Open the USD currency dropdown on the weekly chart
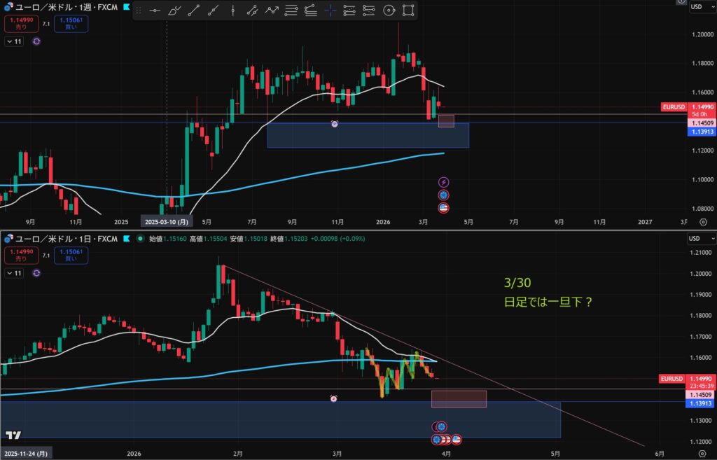 click(x=697, y=7)
